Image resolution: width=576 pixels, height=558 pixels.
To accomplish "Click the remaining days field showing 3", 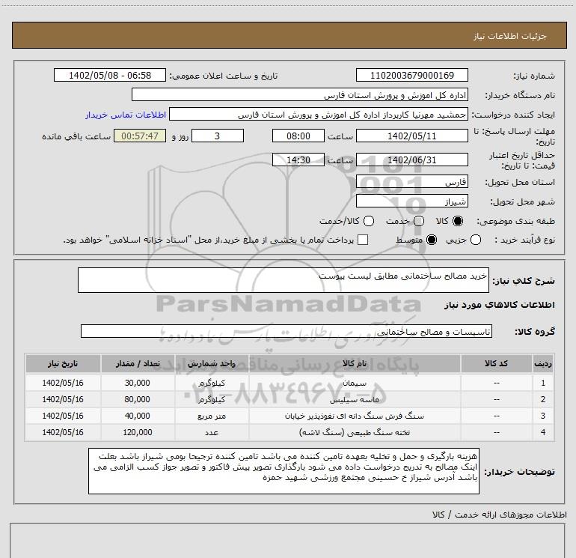I will pos(218,136).
